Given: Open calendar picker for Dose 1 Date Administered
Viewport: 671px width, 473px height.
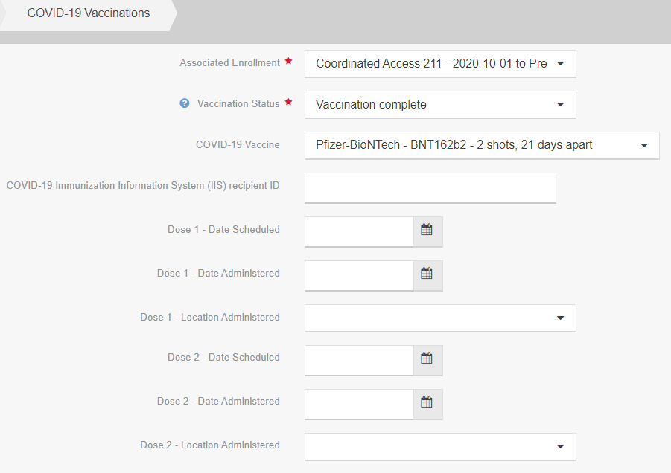Looking at the screenshot, I should (427, 274).
